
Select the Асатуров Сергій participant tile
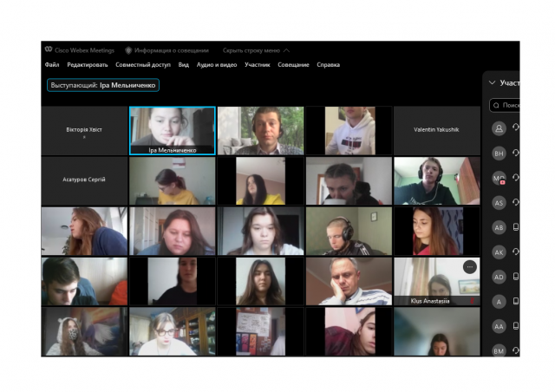(x=84, y=181)
